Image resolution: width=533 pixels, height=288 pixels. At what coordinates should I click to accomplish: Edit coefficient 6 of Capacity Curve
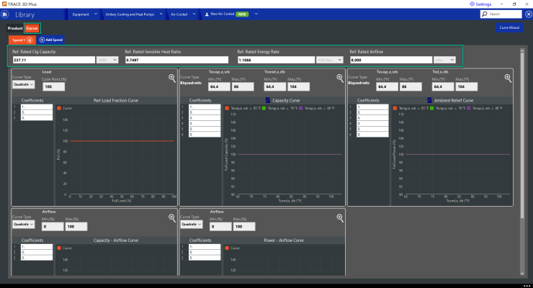205,135
